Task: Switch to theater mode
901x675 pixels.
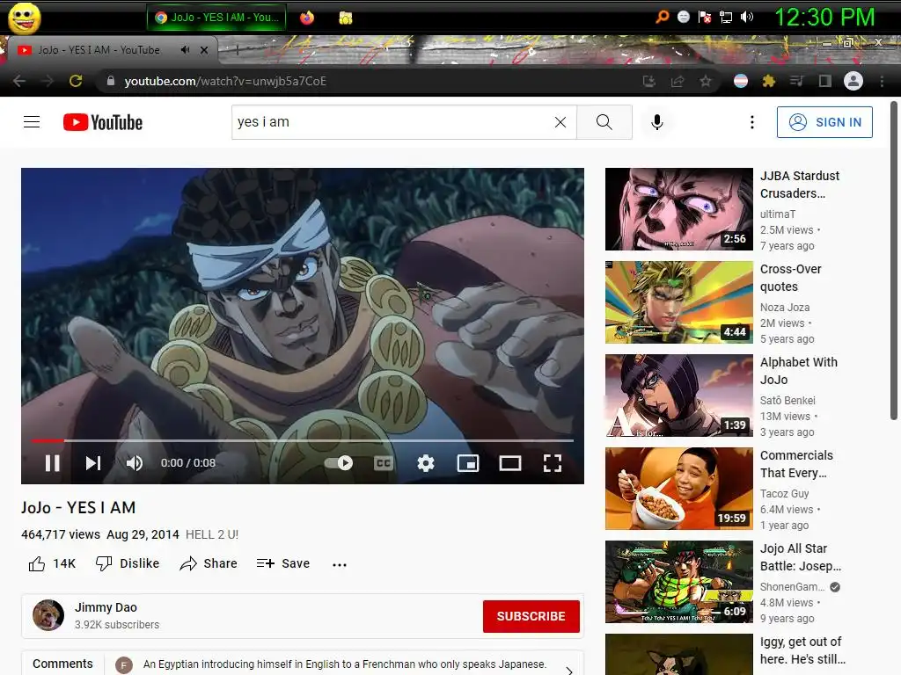Action: [509, 463]
